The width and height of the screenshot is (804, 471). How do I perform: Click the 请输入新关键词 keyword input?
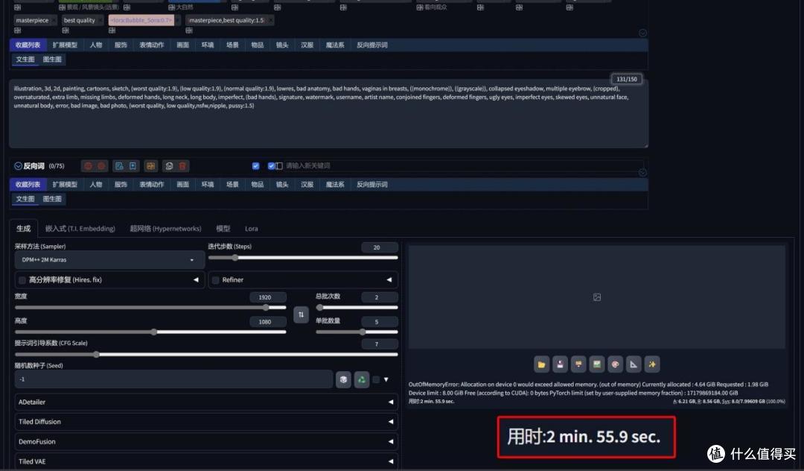pyautogui.click(x=307, y=165)
